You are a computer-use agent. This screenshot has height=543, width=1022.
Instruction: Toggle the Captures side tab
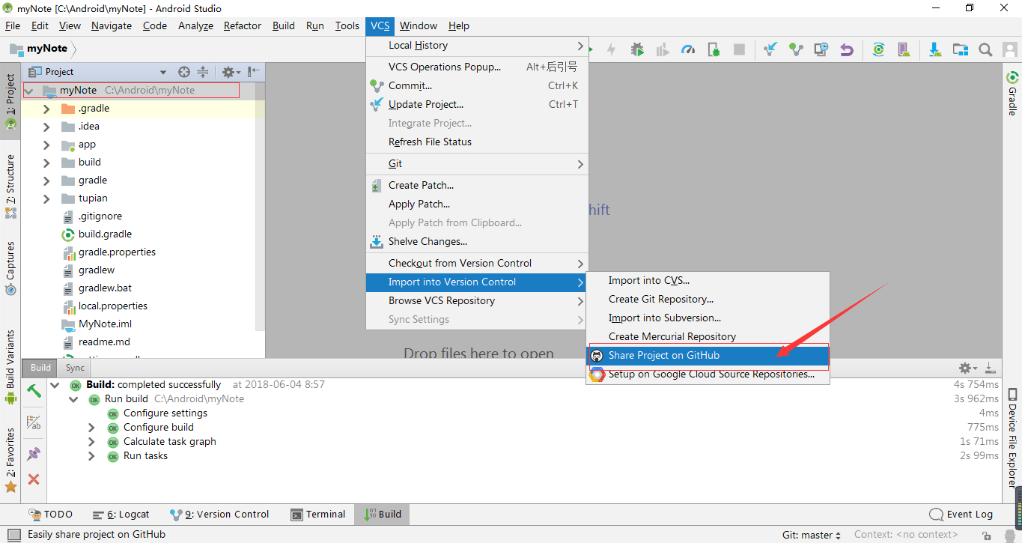[10, 267]
